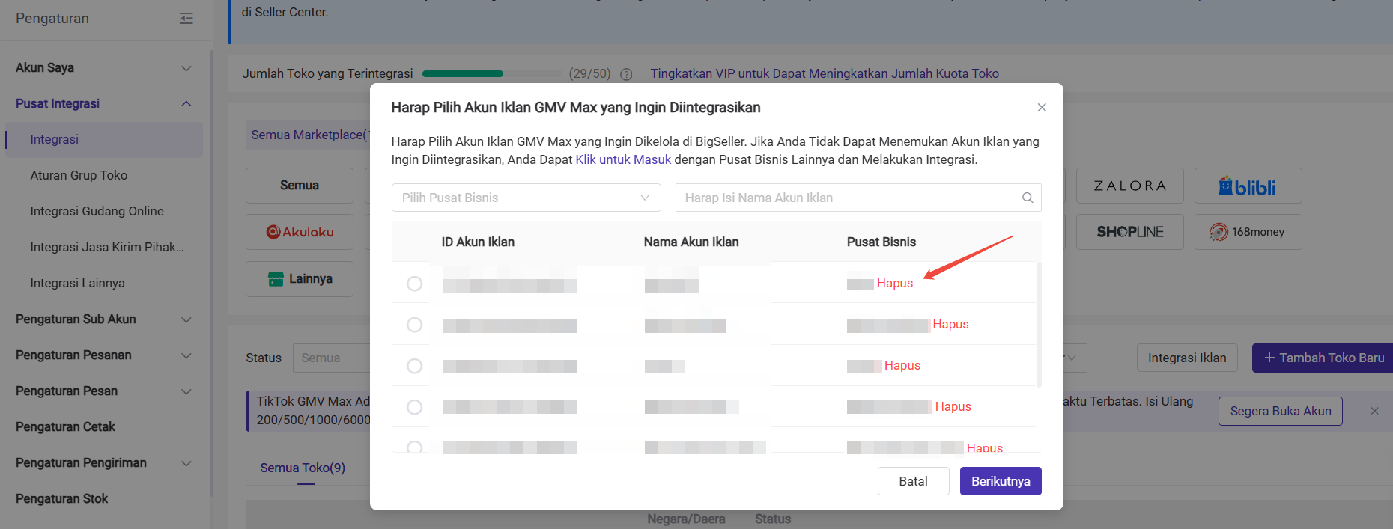The height and width of the screenshot is (529, 1393).
Task: Select the Shopline marketplace logo
Action: (x=1129, y=232)
